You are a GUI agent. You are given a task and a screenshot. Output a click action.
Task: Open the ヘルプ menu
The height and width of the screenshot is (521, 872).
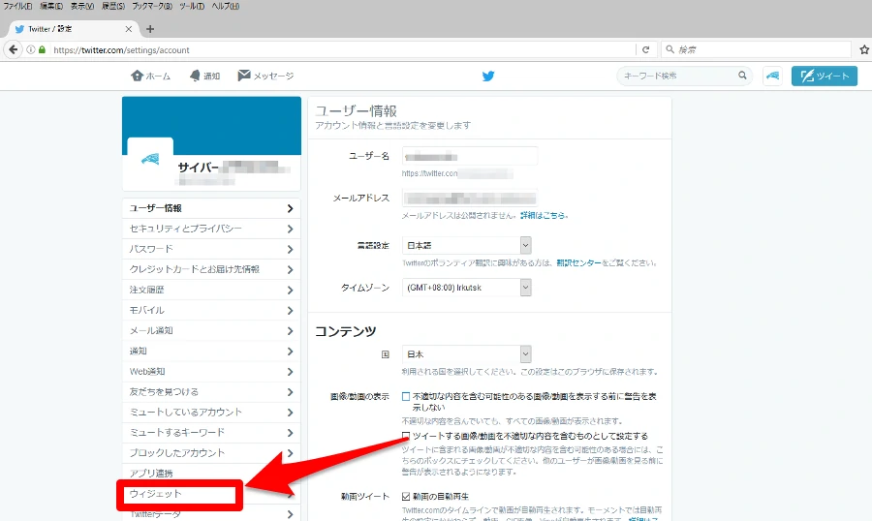point(225,6)
